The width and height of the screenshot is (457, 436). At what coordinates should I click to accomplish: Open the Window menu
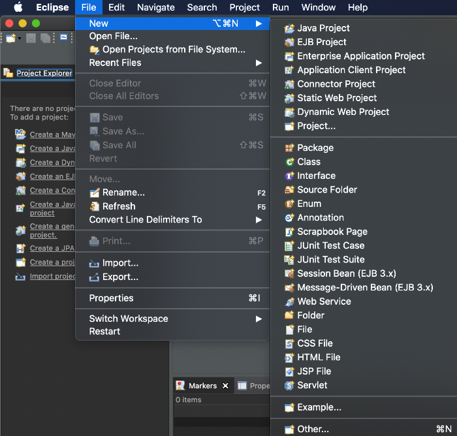pyautogui.click(x=319, y=7)
